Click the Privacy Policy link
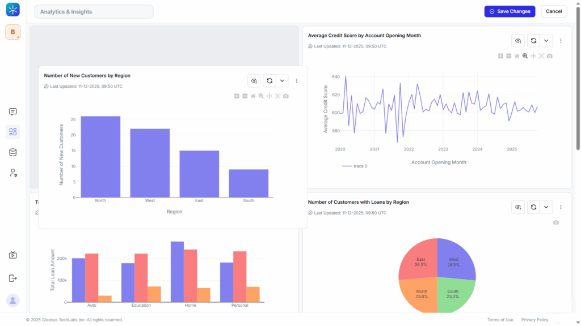 tap(534, 320)
